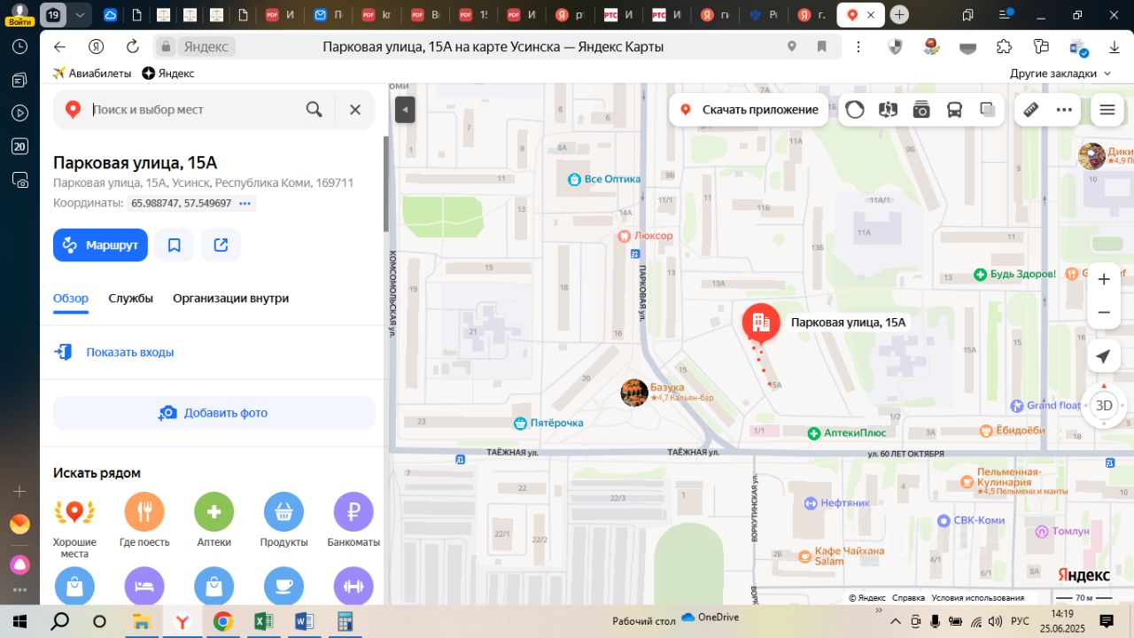Open the browser extensions puzzle icon
Image resolution: width=1134 pixels, height=638 pixels.
(x=1004, y=47)
